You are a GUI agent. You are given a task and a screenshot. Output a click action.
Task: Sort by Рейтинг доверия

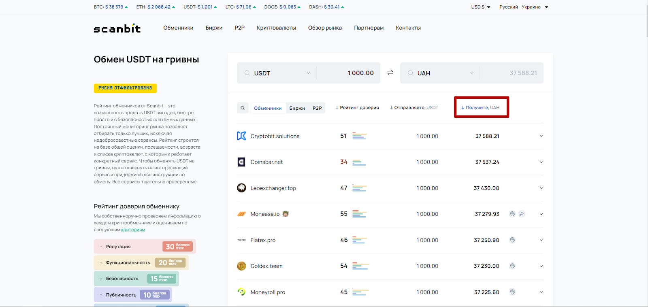tap(357, 108)
